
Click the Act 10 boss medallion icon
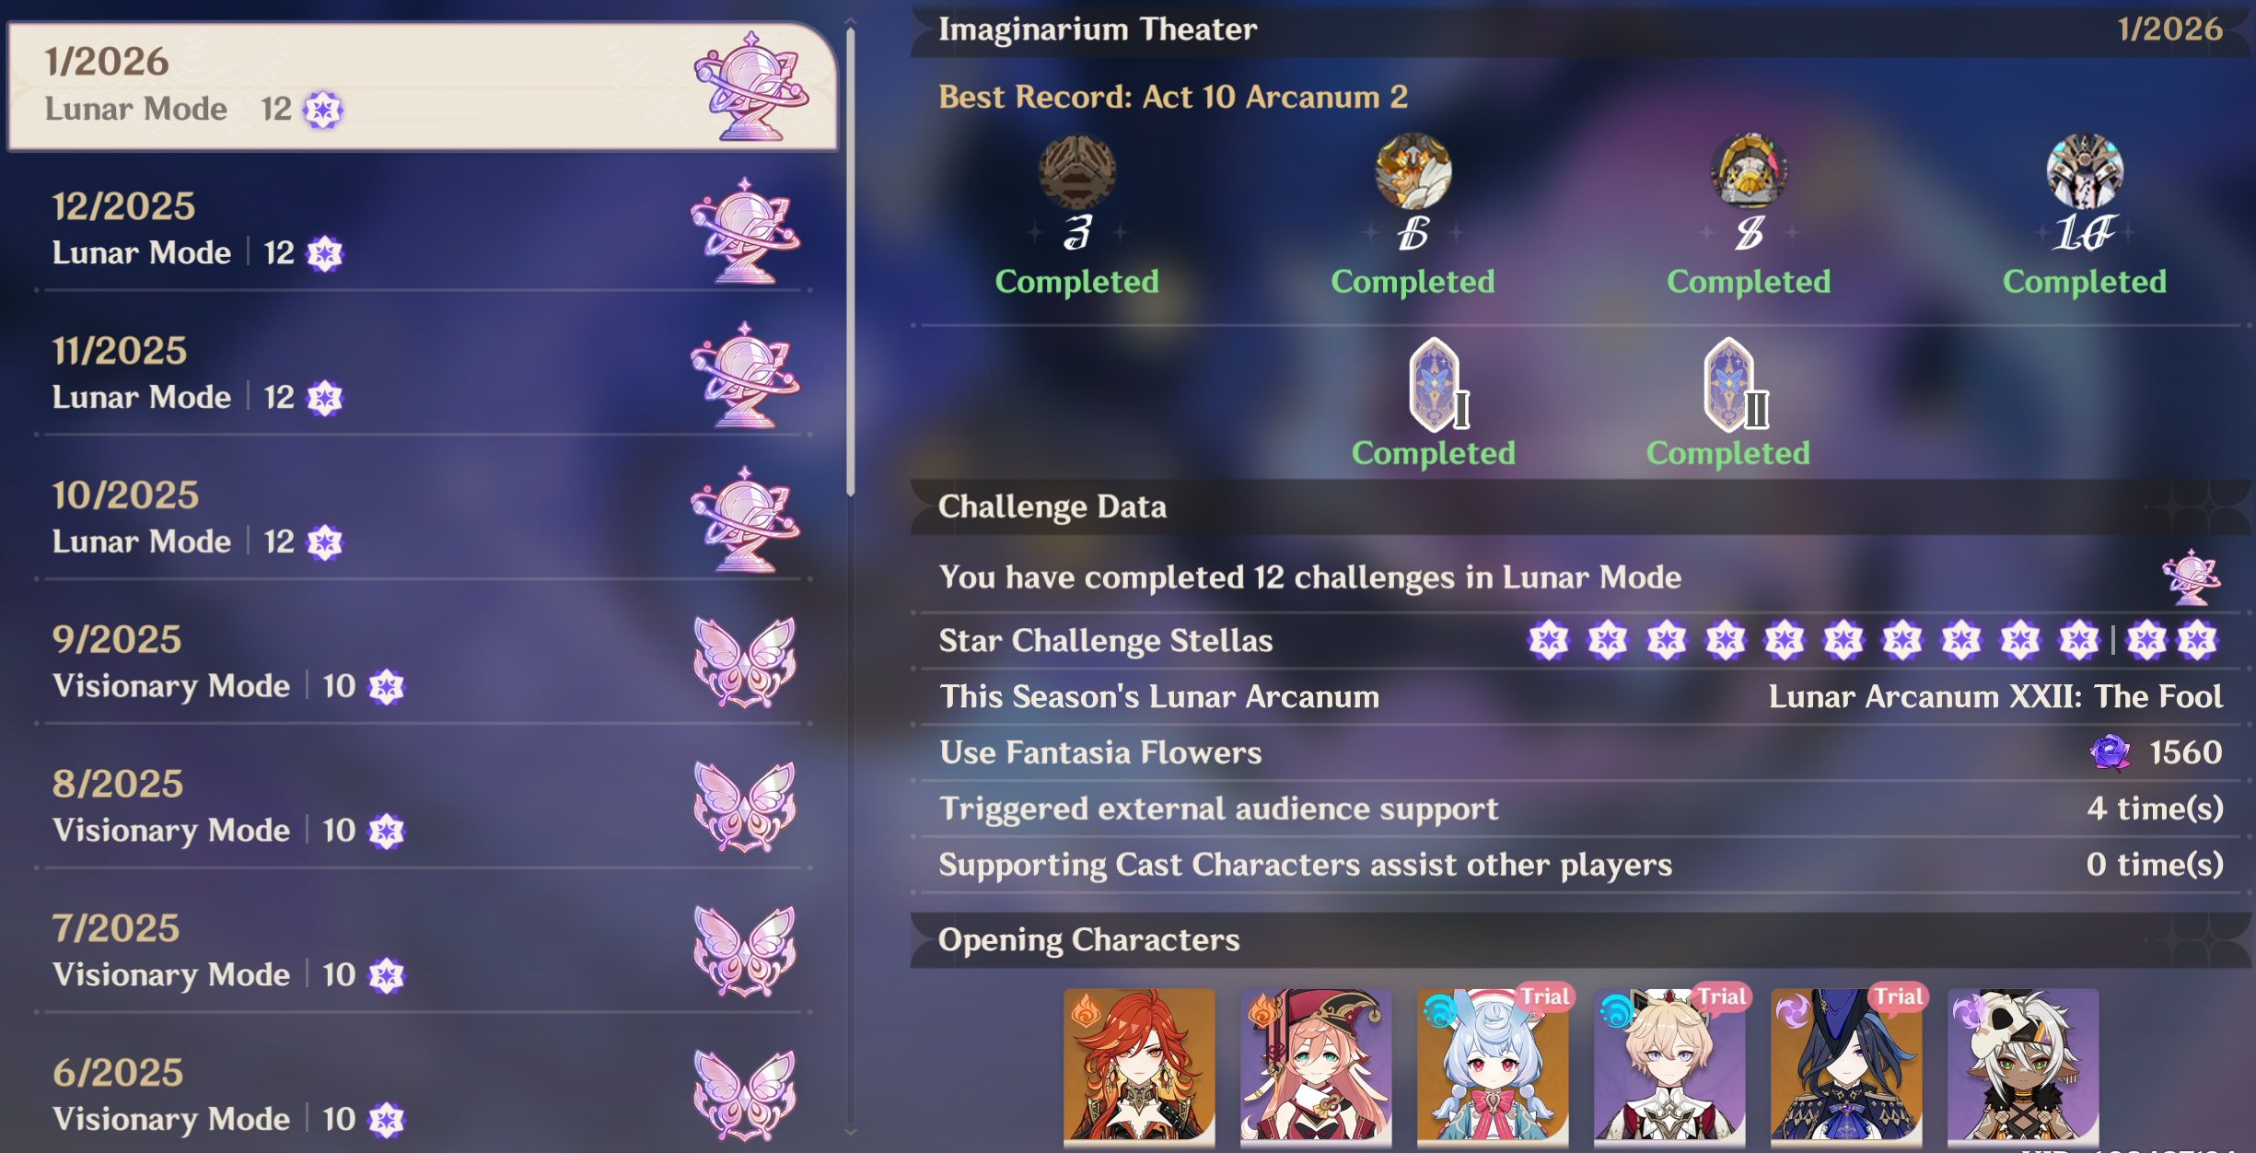(2085, 171)
